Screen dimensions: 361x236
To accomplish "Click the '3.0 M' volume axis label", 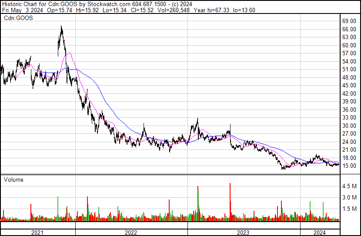I will click(x=349, y=197).
